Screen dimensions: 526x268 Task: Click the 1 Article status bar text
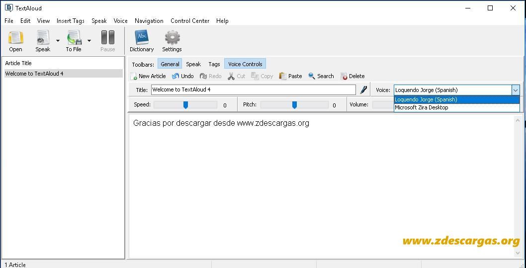pyautogui.click(x=15, y=265)
